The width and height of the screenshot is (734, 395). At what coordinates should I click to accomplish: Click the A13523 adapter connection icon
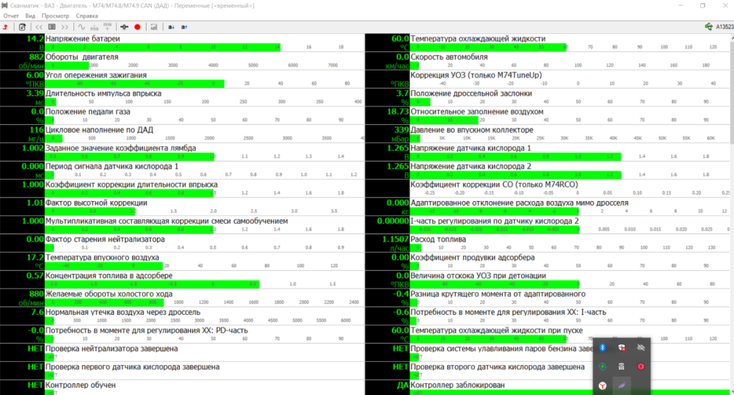(719, 27)
